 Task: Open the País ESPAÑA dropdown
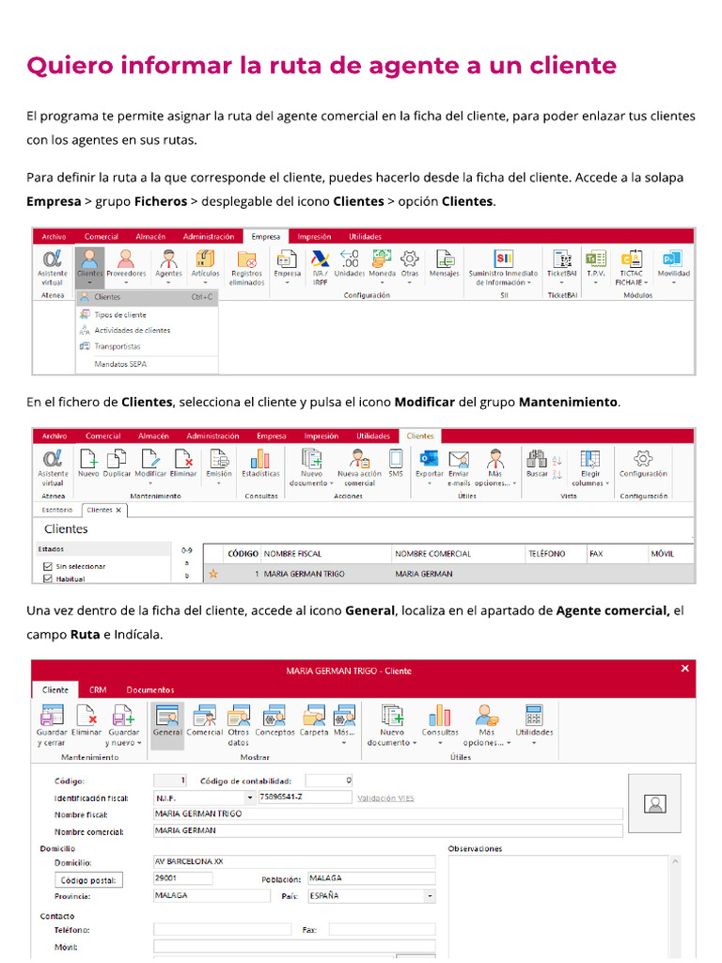tap(430, 896)
